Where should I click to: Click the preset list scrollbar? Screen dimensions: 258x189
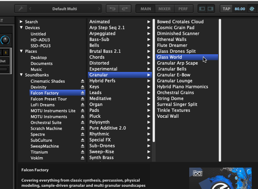pyautogui.click(x=220, y=90)
